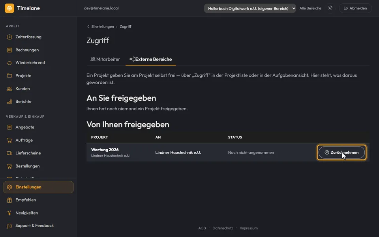Image resolution: width=379 pixels, height=237 pixels.
Task: Click the Projekte folder icon
Action: pos(9,76)
